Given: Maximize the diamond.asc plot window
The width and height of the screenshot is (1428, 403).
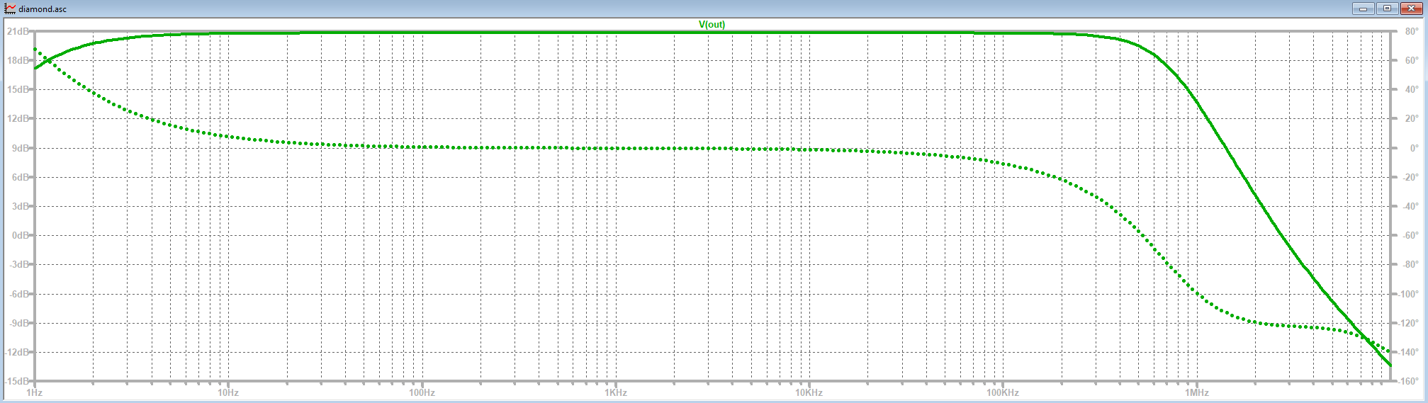Looking at the screenshot, I should (1387, 8).
